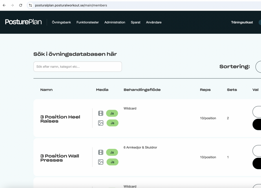Reload the page with the refresh icon
261x188 pixels.
pos(21,5)
